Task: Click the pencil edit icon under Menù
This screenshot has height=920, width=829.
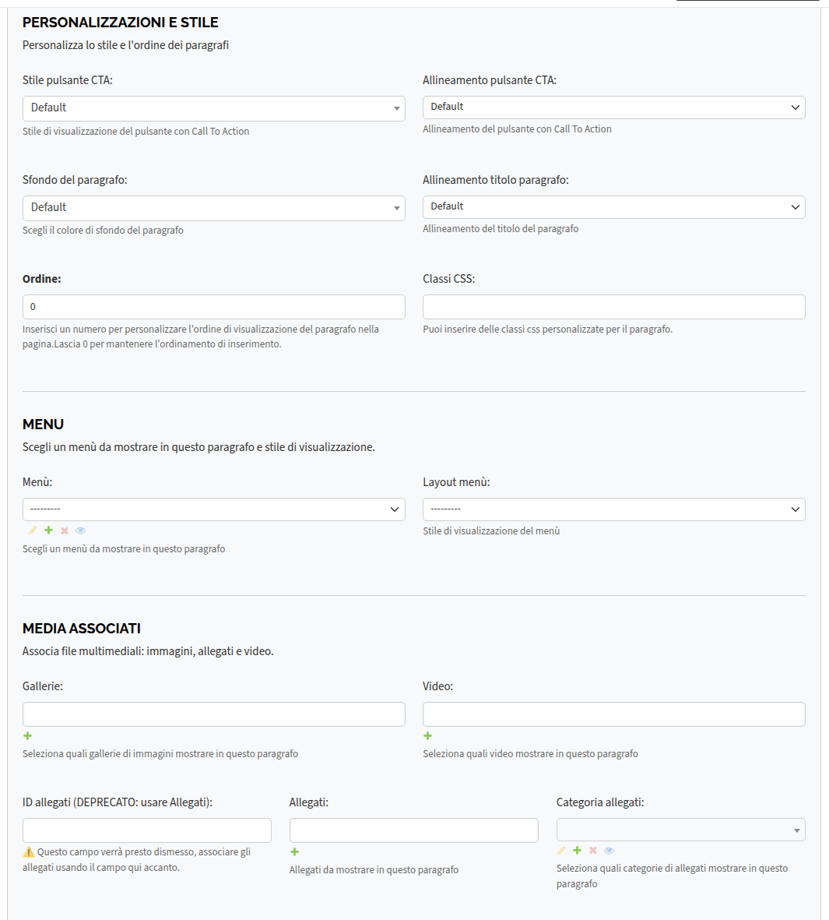Action: pos(33,530)
